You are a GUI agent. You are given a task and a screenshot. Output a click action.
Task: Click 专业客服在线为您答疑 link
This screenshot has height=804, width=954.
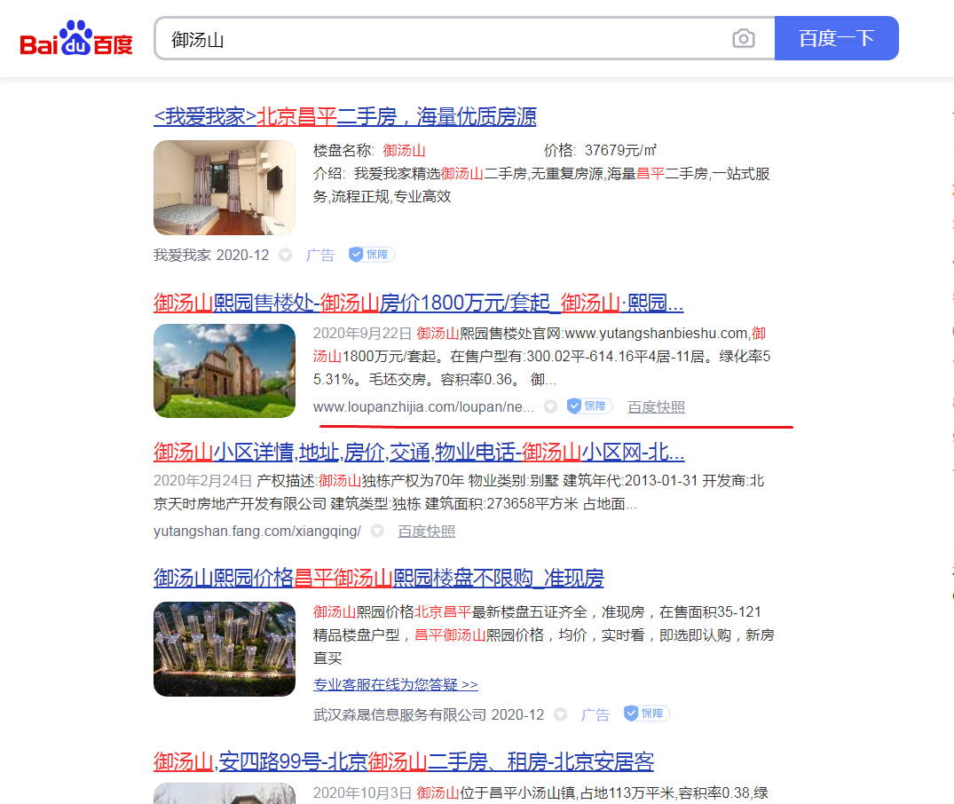click(x=396, y=685)
